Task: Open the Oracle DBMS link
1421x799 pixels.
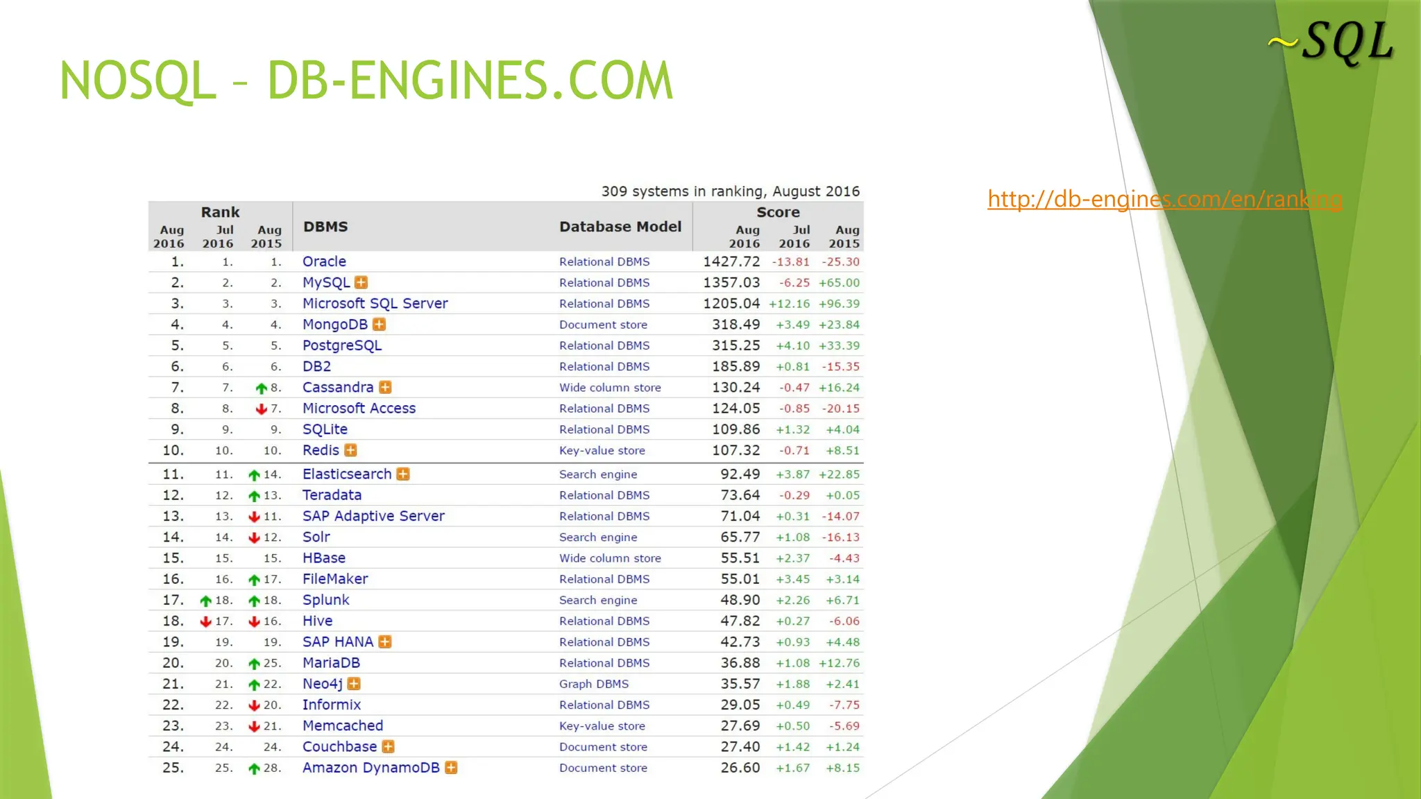Action: click(x=324, y=261)
